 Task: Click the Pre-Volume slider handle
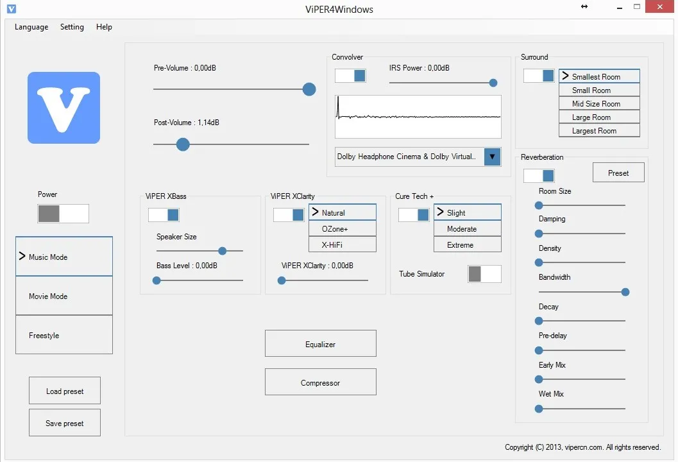(309, 89)
